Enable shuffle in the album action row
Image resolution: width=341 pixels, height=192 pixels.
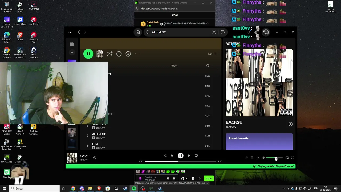[x=110, y=54]
